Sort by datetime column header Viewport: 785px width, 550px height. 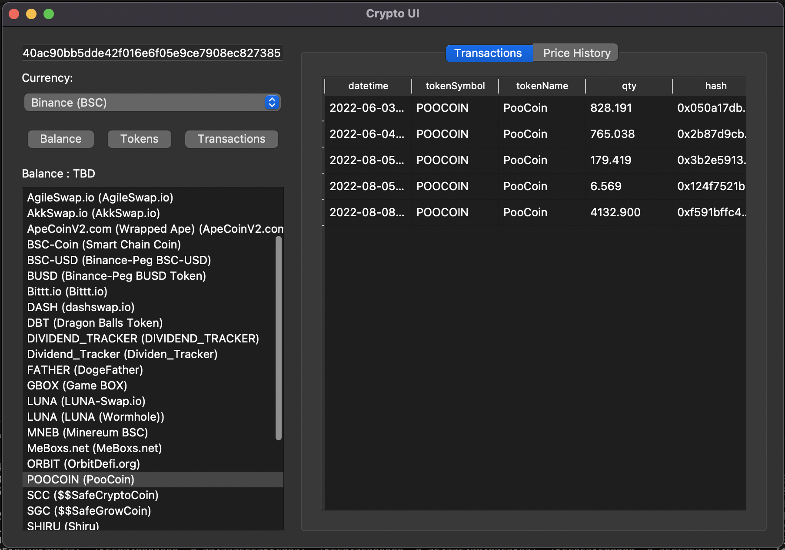pos(368,86)
